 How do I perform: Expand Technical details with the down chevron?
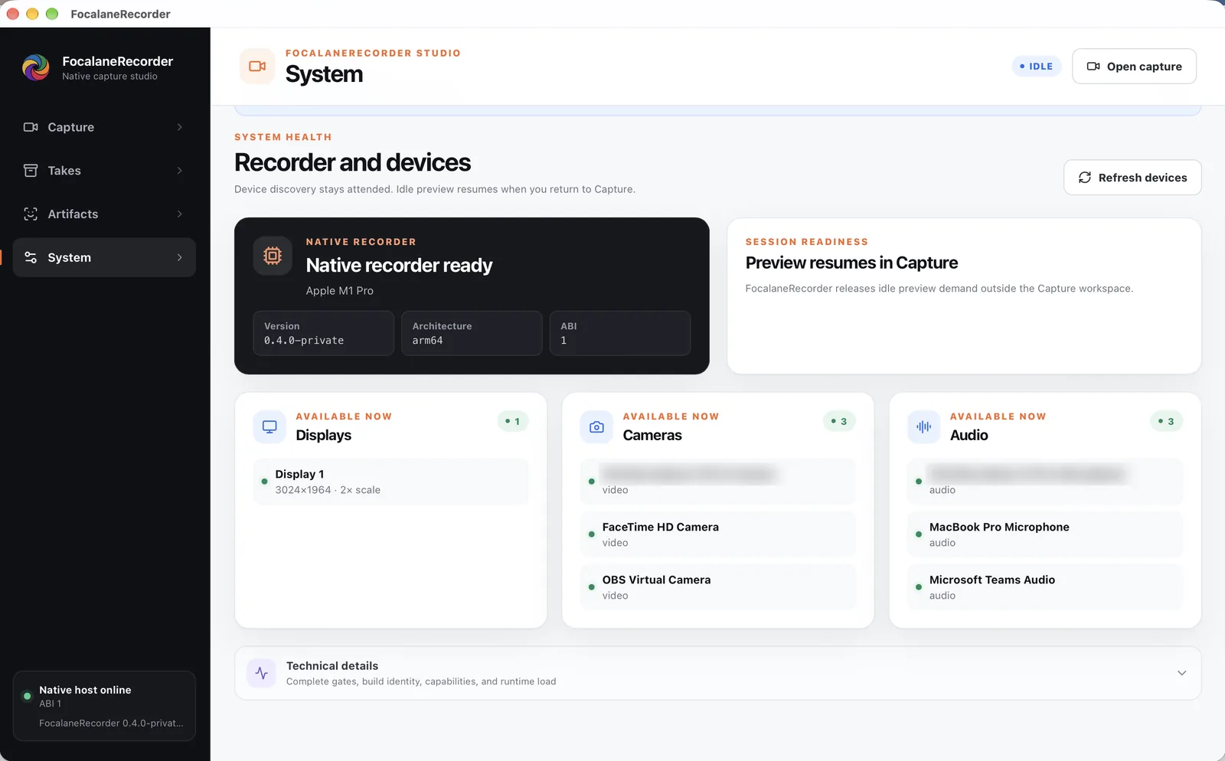1181,673
